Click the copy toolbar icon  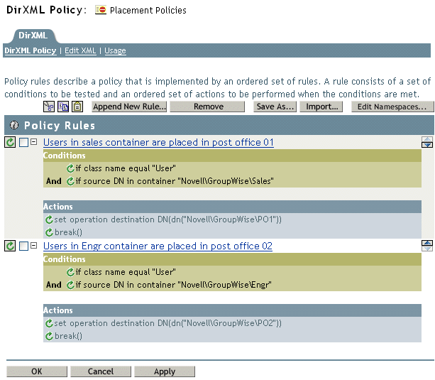click(62, 107)
